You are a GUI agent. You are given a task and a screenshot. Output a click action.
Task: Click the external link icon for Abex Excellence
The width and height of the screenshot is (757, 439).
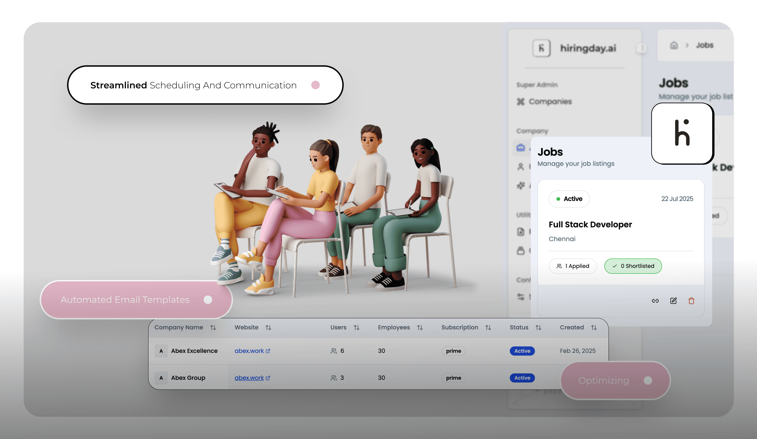[268, 351]
